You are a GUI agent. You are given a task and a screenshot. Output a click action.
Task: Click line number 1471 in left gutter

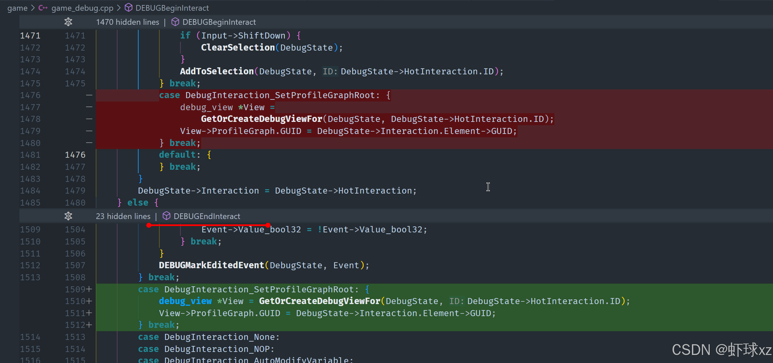(x=30, y=35)
